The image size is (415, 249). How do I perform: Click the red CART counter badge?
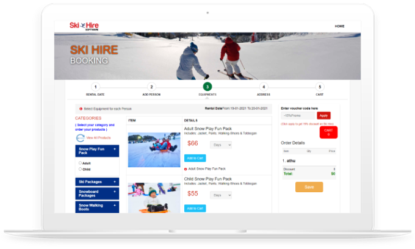coord(328,132)
